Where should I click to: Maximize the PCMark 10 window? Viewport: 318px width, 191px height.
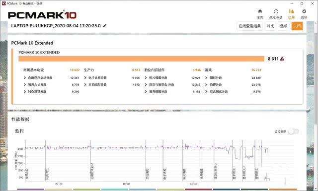click(x=302, y=3)
